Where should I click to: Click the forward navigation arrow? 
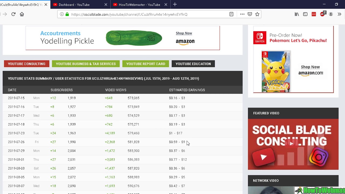pyautogui.click(x=5, y=14)
